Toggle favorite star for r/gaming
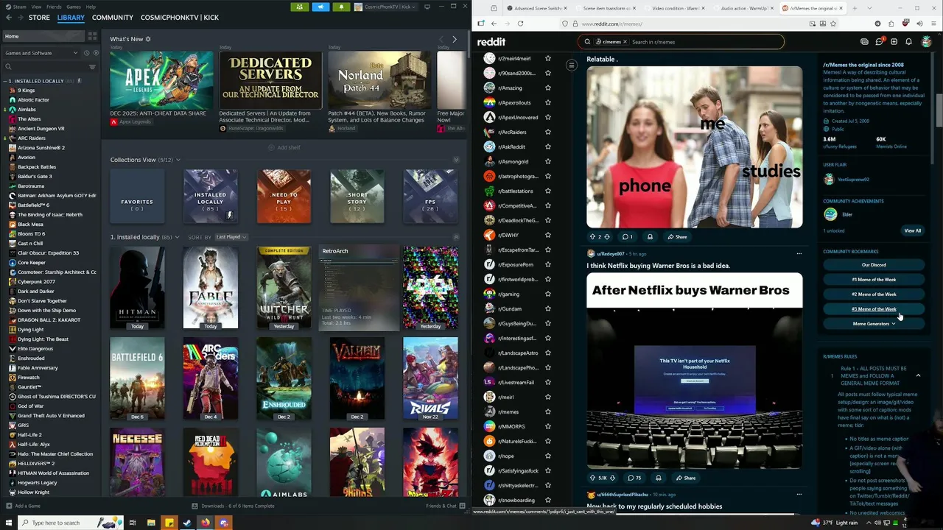The image size is (943, 530). coord(547,294)
